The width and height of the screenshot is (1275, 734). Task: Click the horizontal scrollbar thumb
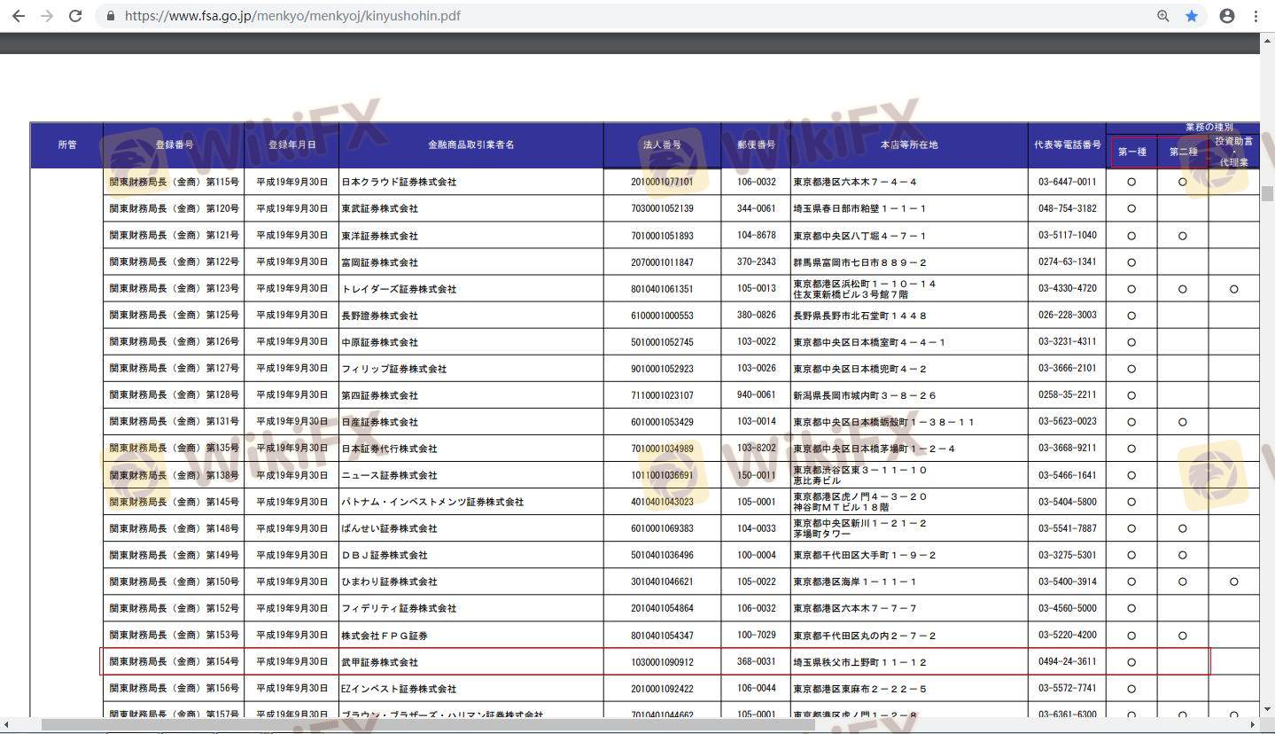click(427, 725)
